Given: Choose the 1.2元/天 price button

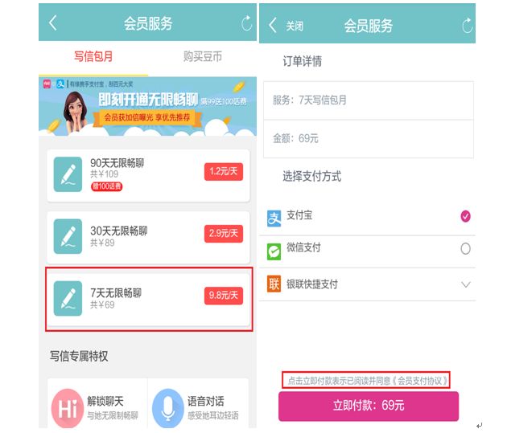Looking at the screenshot, I should 224,171.
